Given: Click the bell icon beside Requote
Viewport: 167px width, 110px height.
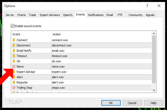Looking at the screenshot, I should pyautogui.click(x=14, y=82).
